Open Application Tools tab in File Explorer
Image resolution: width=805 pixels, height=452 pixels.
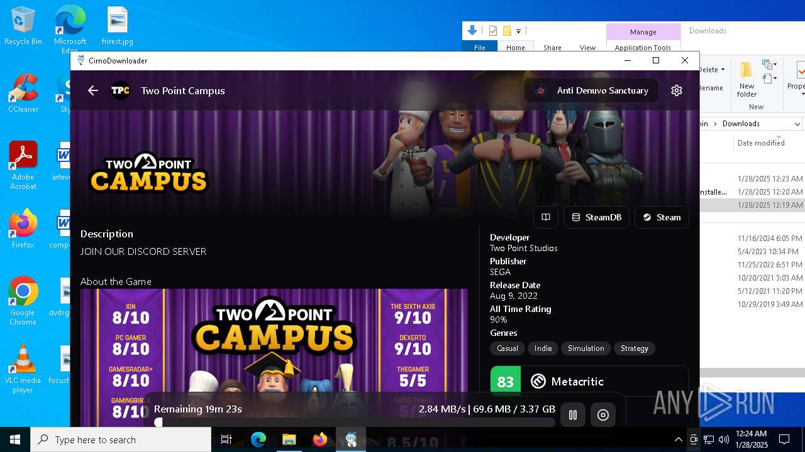click(643, 48)
